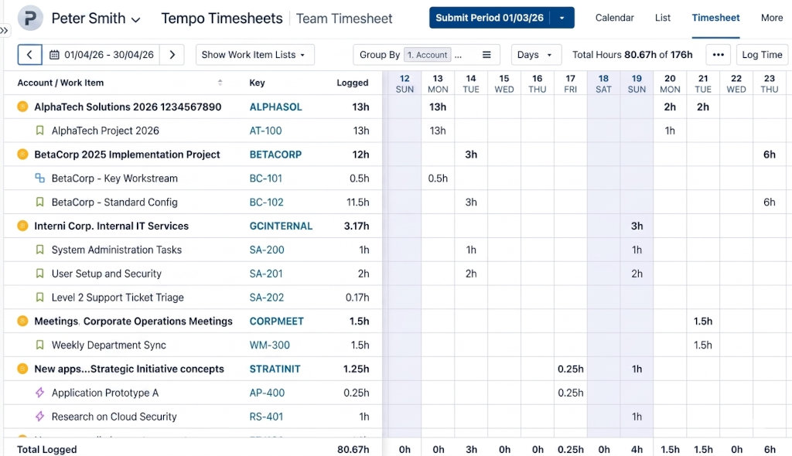Switch to the Calendar tab

click(614, 18)
